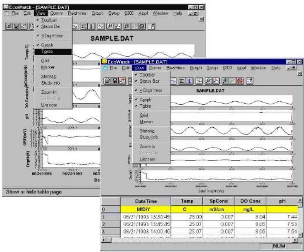The width and height of the screenshot is (304, 252).
Task: Click the red curve graph icon in front window toolbar
Action: [216, 81]
